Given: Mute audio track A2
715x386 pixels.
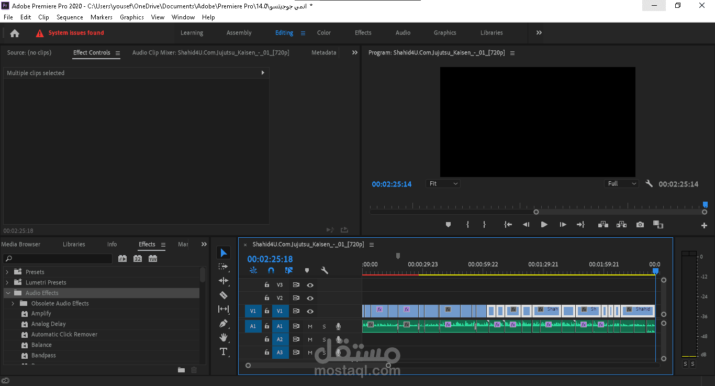Looking at the screenshot, I should click(310, 339).
